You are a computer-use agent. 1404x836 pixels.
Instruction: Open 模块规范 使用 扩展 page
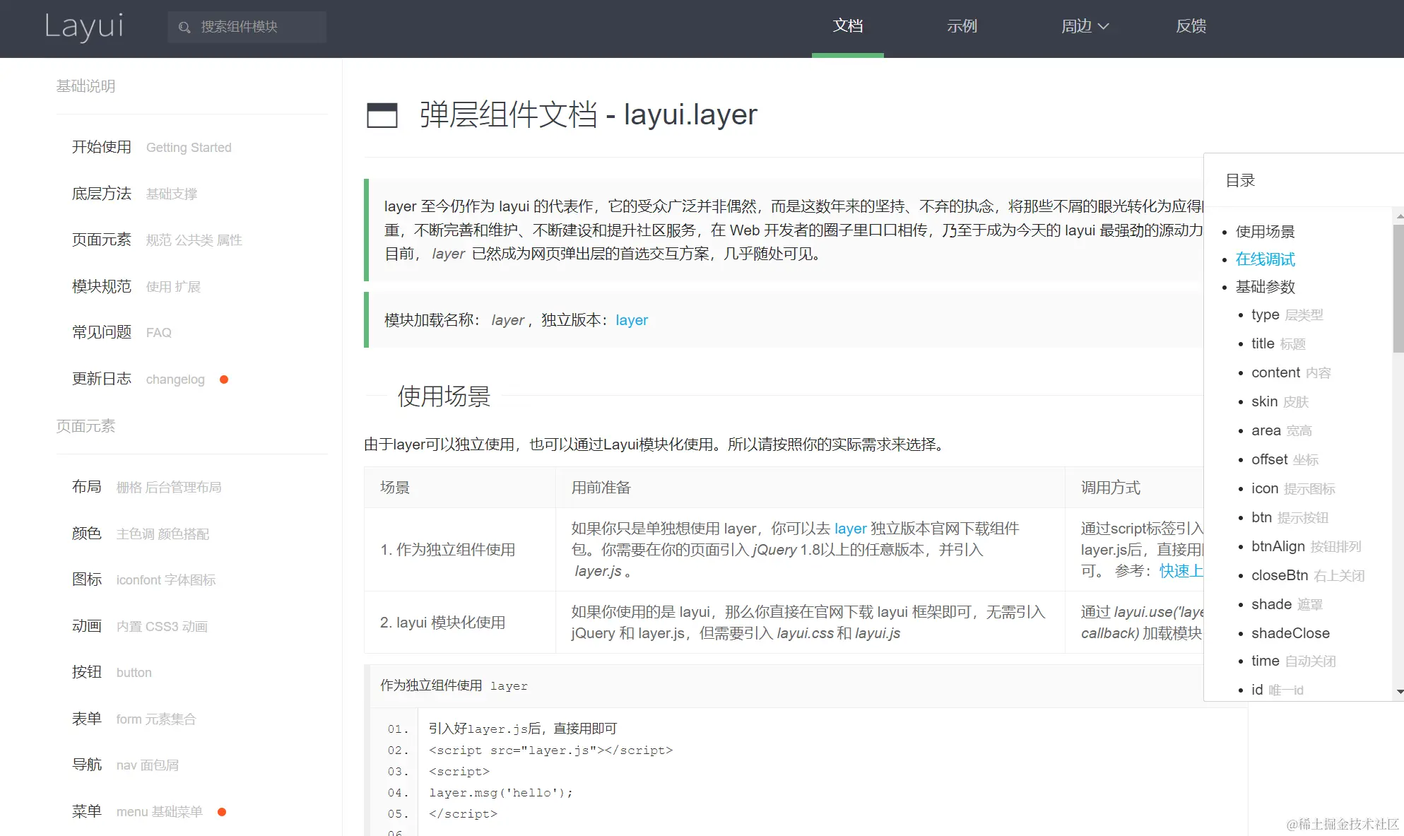click(x=136, y=286)
